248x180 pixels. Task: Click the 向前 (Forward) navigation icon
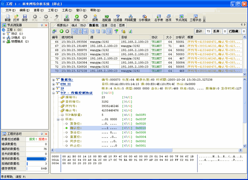pos(46,18)
